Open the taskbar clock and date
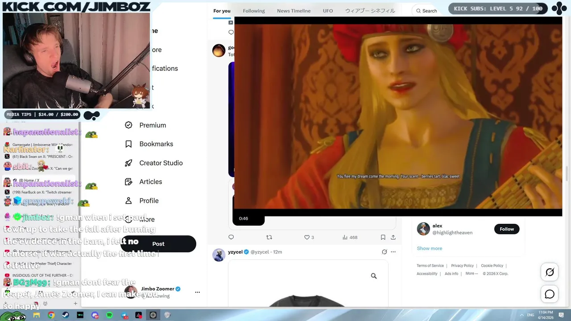571x321 pixels. (x=546, y=315)
